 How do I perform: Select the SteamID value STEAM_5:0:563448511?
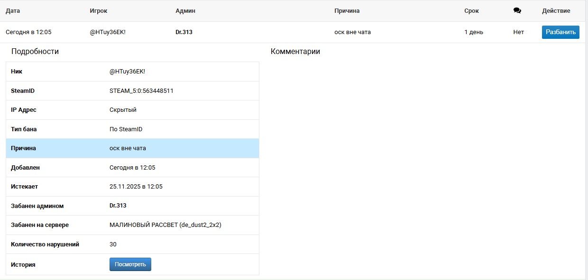pyautogui.click(x=141, y=90)
